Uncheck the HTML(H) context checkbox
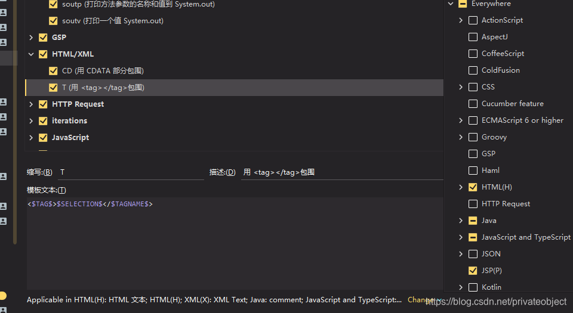Image resolution: width=573 pixels, height=313 pixels. click(473, 187)
